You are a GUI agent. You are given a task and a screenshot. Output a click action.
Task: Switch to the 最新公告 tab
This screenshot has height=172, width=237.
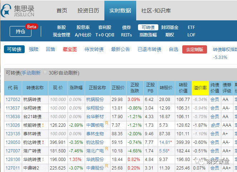tap(120, 49)
